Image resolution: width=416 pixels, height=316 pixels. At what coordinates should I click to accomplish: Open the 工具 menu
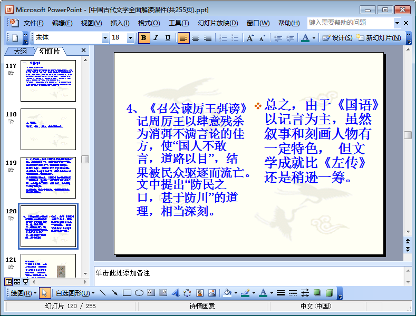coord(179,23)
